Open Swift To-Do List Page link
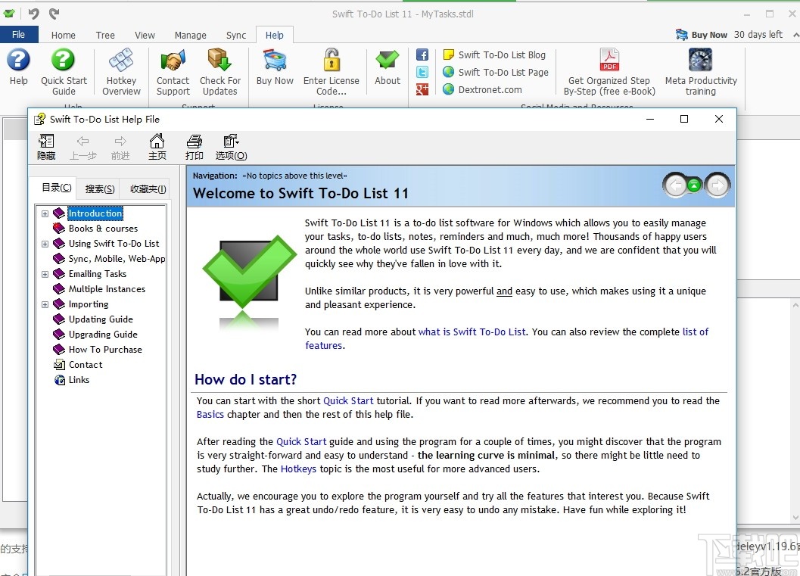The height and width of the screenshot is (576, 800). [x=496, y=72]
